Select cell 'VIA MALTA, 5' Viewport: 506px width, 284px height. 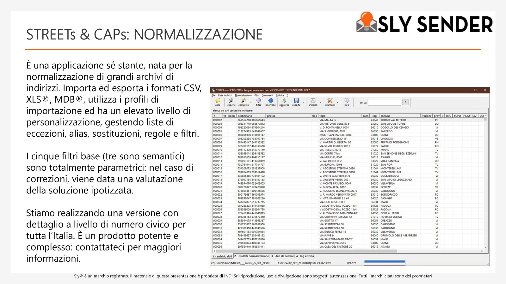click(x=328, y=120)
